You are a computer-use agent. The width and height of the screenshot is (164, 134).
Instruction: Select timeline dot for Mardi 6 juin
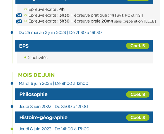coord(12,83)
